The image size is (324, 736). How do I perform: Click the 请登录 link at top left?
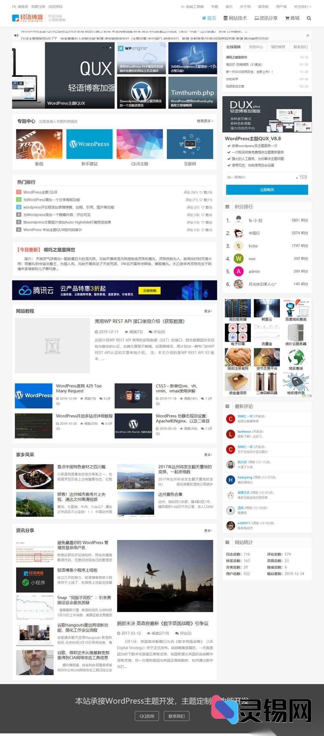23,6
